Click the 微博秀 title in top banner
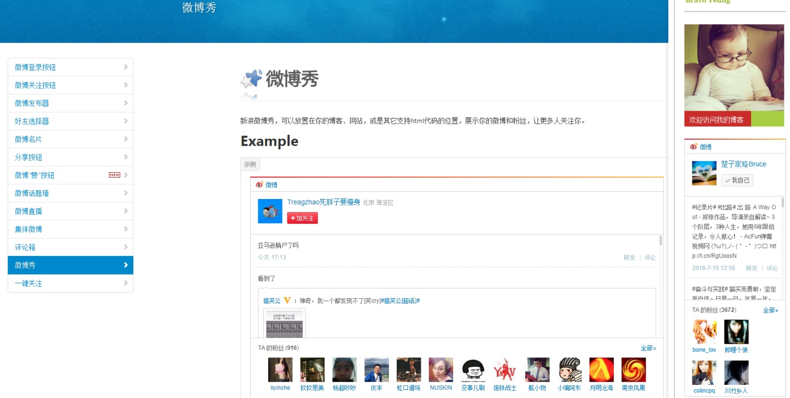This screenshot has width=790, height=398. click(x=199, y=8)
